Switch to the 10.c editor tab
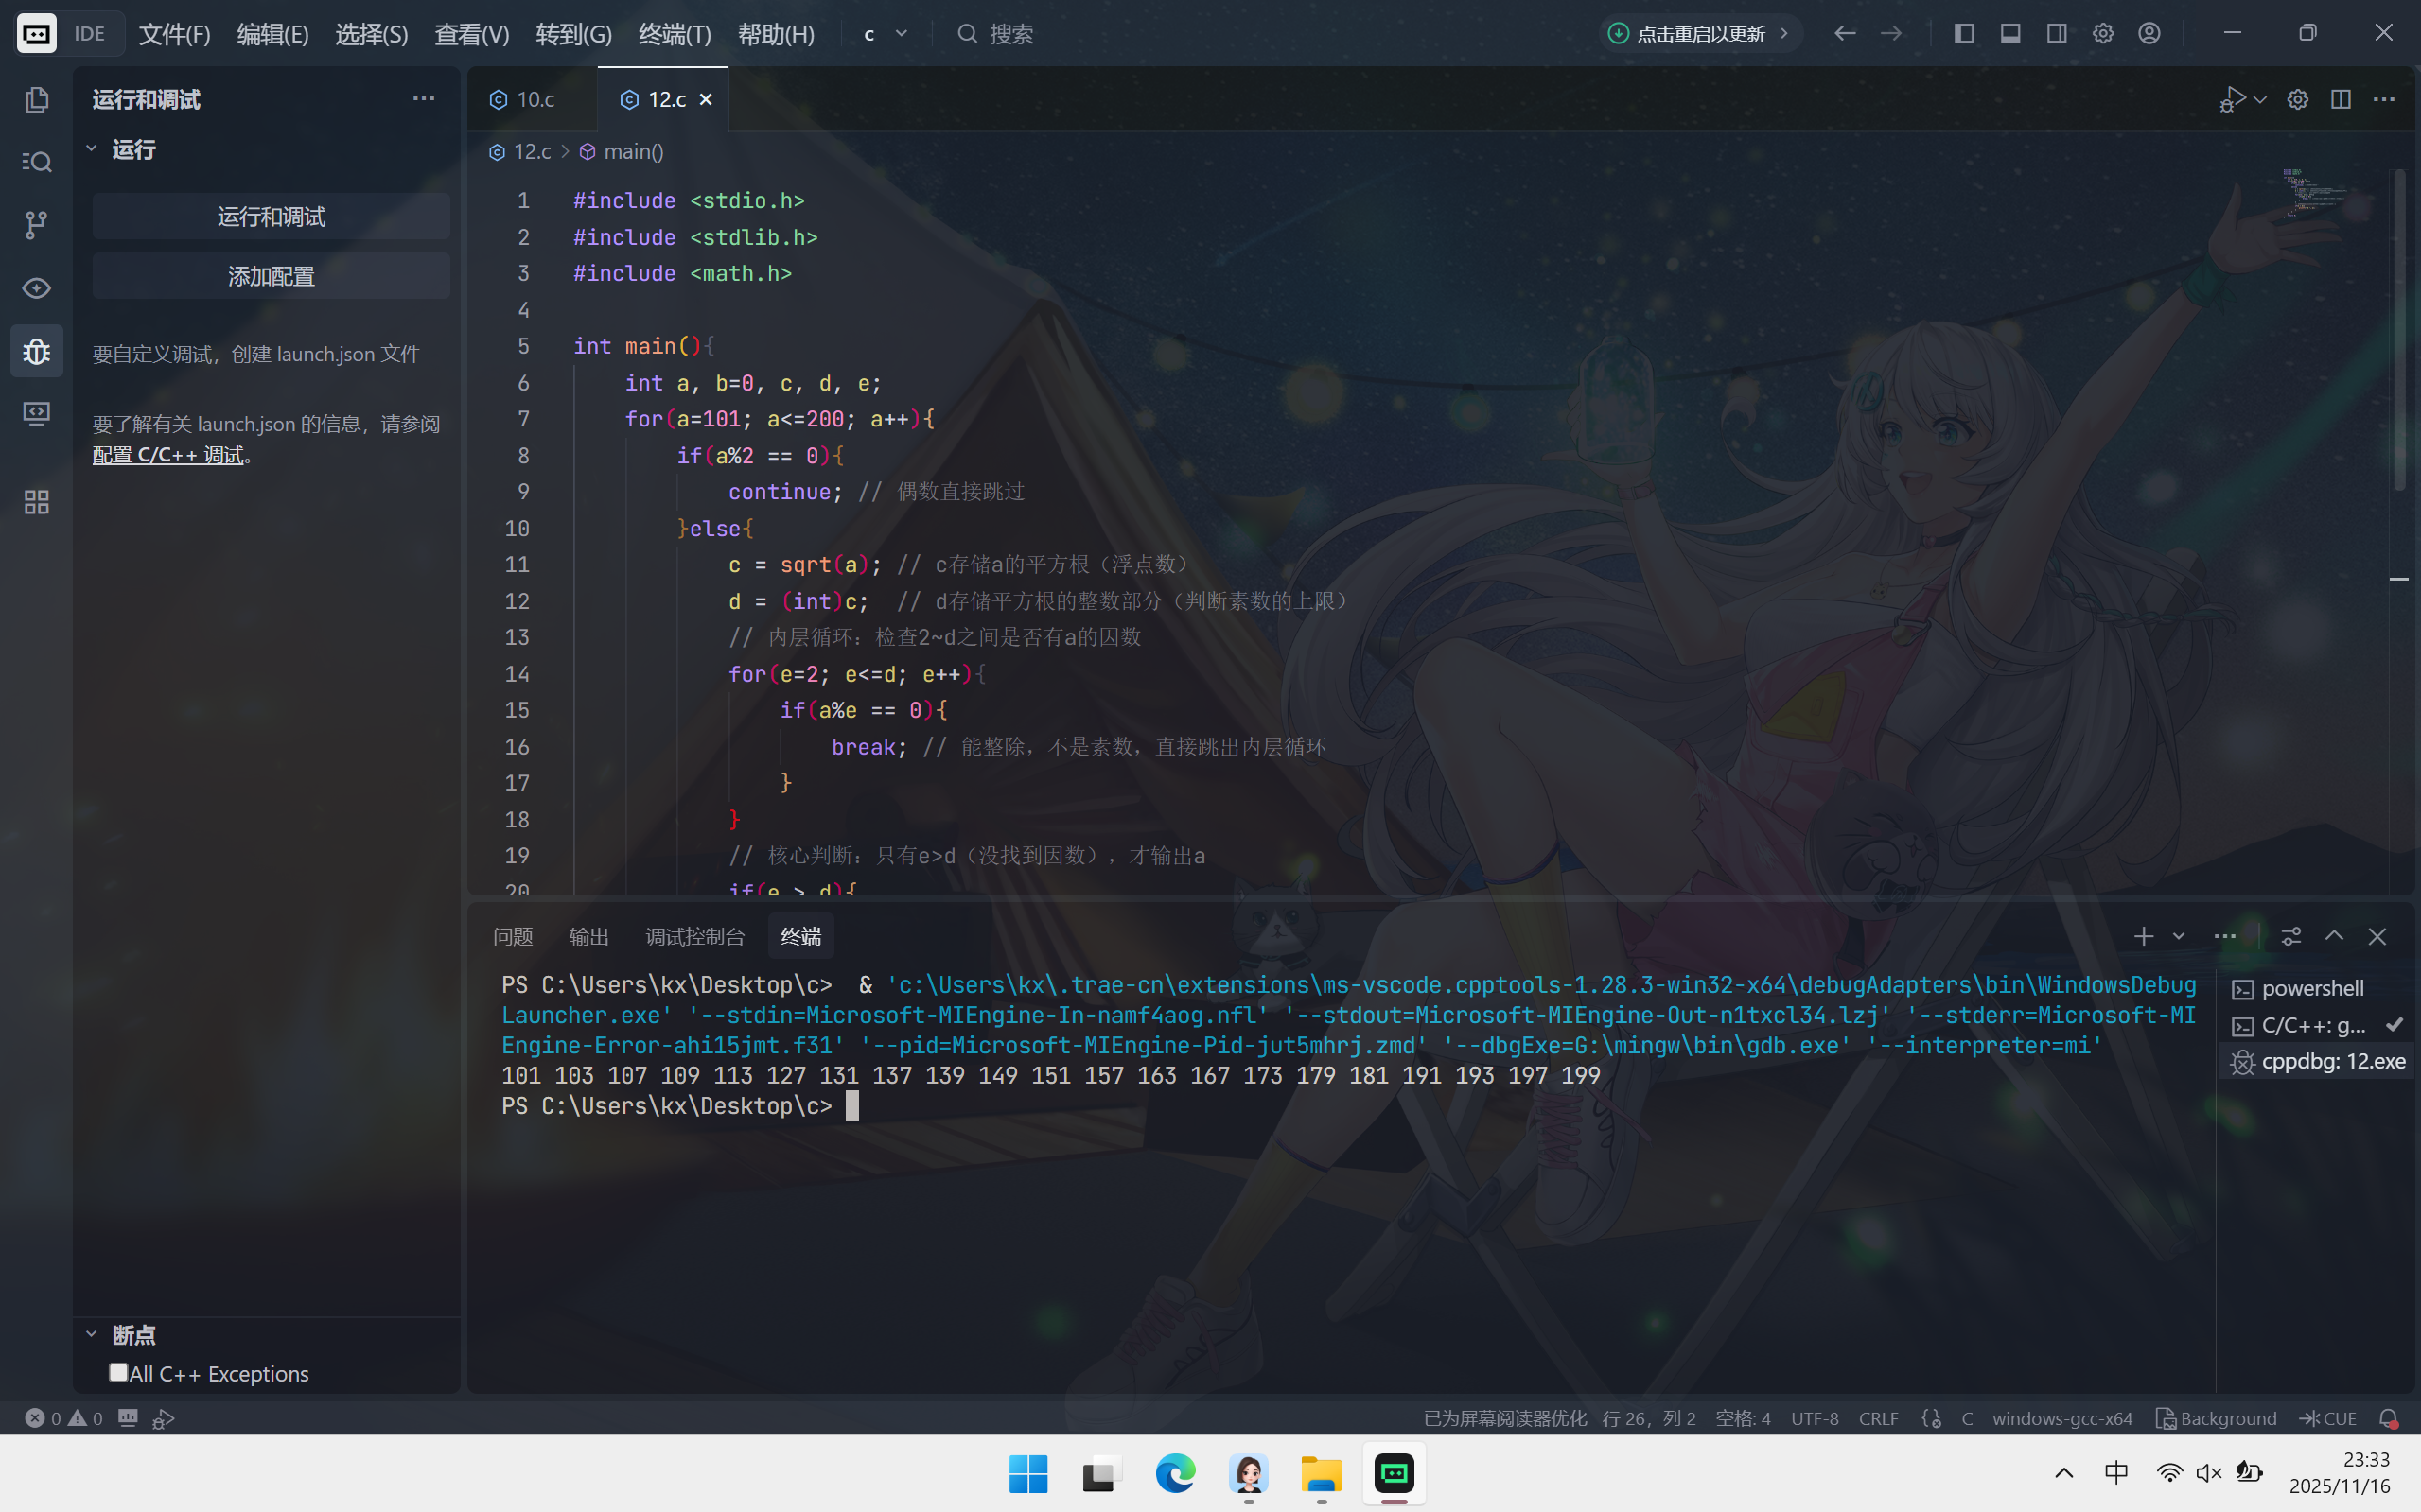Image resolution: width=2421 pixels, height=1512 pixels. [535, 99]
